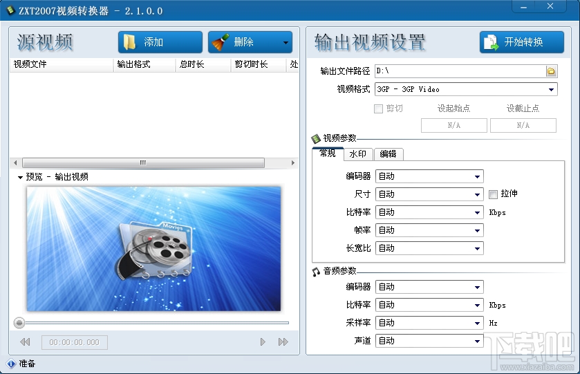Viewport: 580px width, 374px height.
Task: Open the 删除 button dropdown arrow
Action: pos(286,42)
